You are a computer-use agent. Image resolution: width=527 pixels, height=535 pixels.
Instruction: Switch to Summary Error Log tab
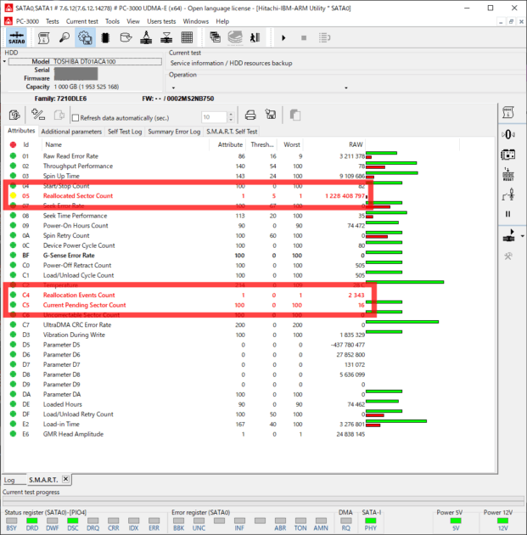(x=174, y=132)
